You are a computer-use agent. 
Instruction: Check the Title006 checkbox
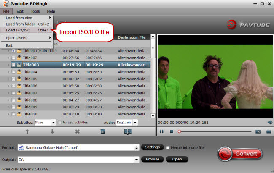coord(13,86)
